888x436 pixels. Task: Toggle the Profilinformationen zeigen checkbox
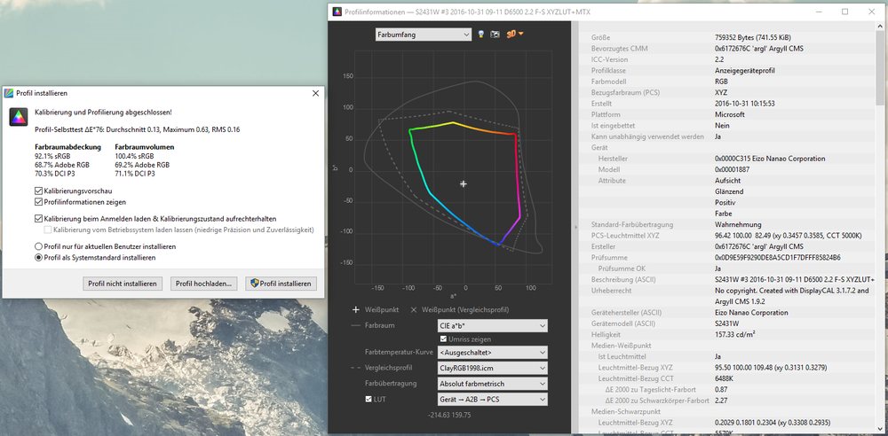[x=38, y=202]
